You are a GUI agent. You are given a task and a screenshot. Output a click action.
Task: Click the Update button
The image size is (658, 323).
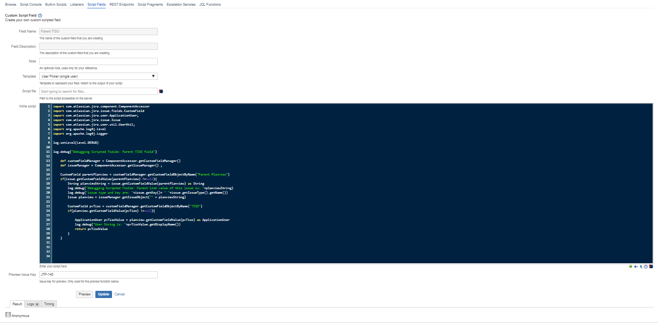[x=104, y=294]
